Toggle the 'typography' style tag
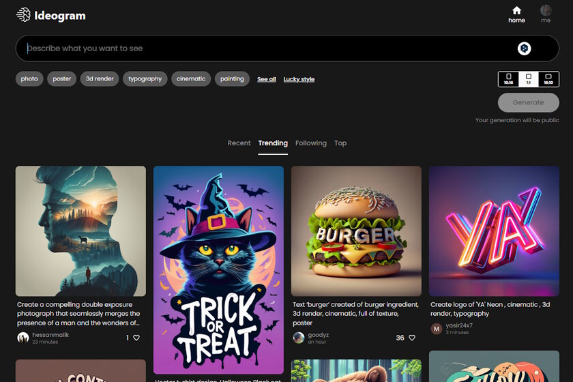573x382 pixels. [x=145, y=79]
